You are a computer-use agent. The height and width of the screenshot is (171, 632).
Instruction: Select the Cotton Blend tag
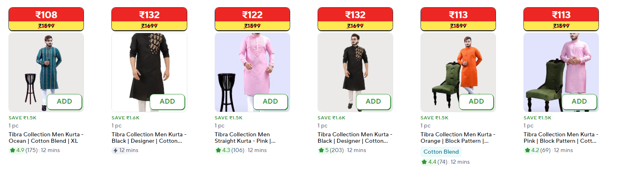point(441,152)
